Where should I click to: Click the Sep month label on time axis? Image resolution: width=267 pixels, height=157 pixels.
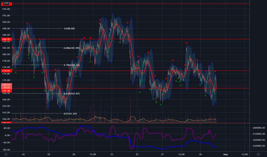pos(225,154)
